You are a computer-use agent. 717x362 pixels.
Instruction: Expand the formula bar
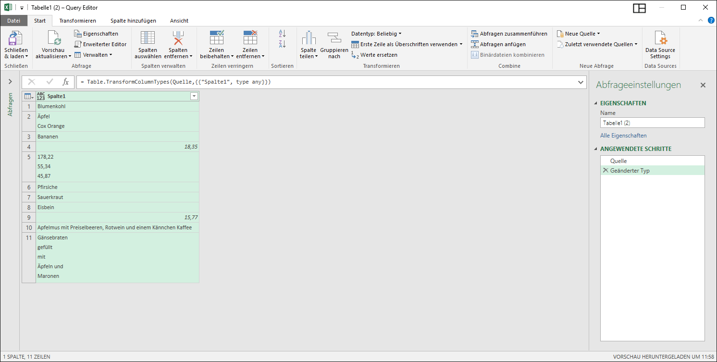tap(581, 82)
